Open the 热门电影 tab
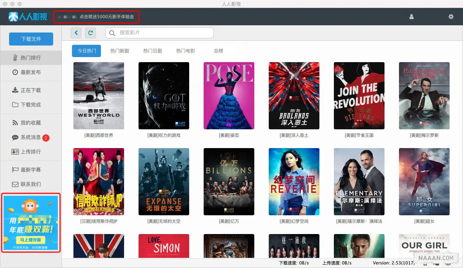Image resolution: width=463 pixels, height=268 pixels. point(186,51)
